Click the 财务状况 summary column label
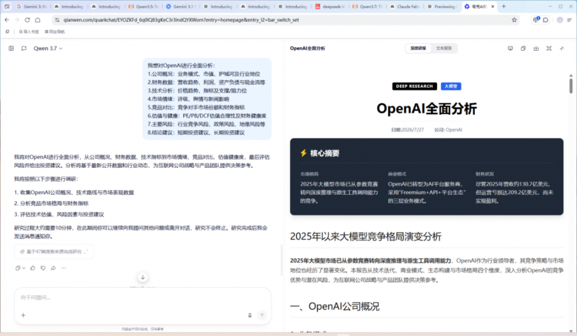This screenshot has width=577, height=336. tap(484, 174)
